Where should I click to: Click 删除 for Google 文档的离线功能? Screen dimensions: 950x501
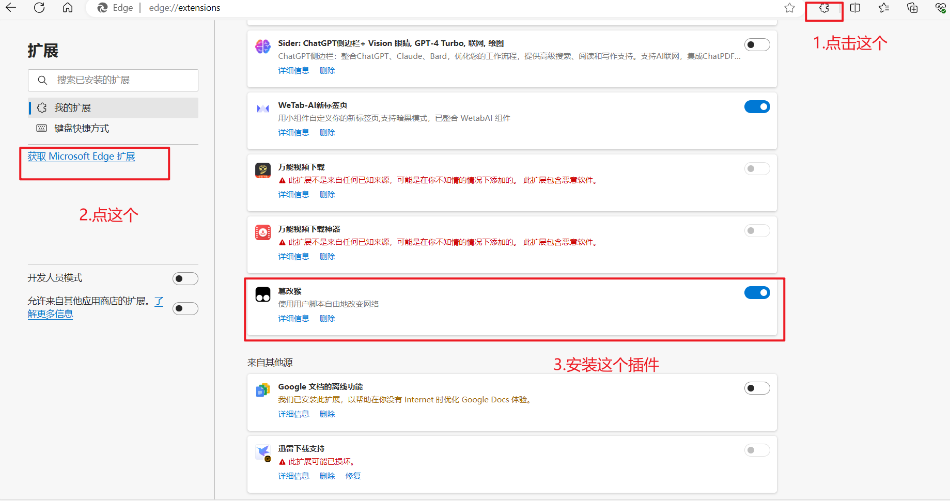(x=327, y=414)
